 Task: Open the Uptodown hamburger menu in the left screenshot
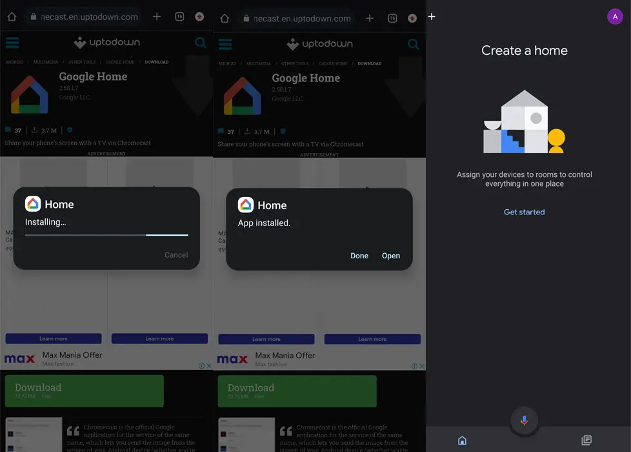pos(12,43)
